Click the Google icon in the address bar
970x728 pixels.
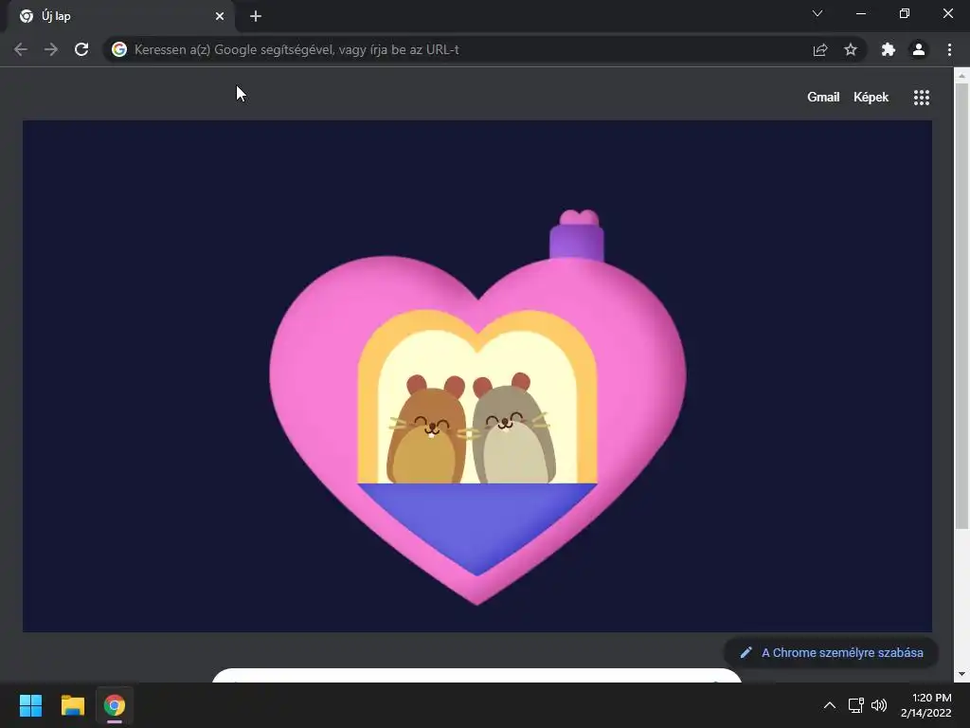[119, 49]
